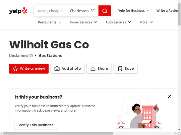The width and height of the screenshot is (181, 135).
Task: Click Write a Review in top navigation
Action: (x=167, y=11)
